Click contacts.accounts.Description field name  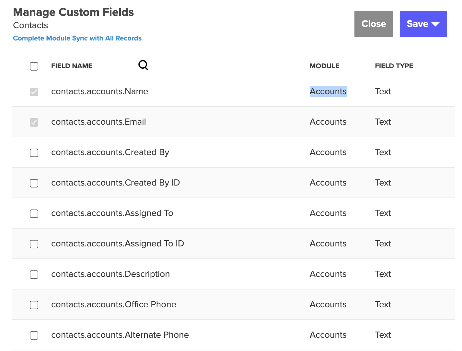pyautogui.click(x=110, y=274)
